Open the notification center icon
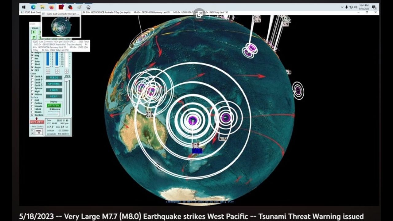 [374, 7]
